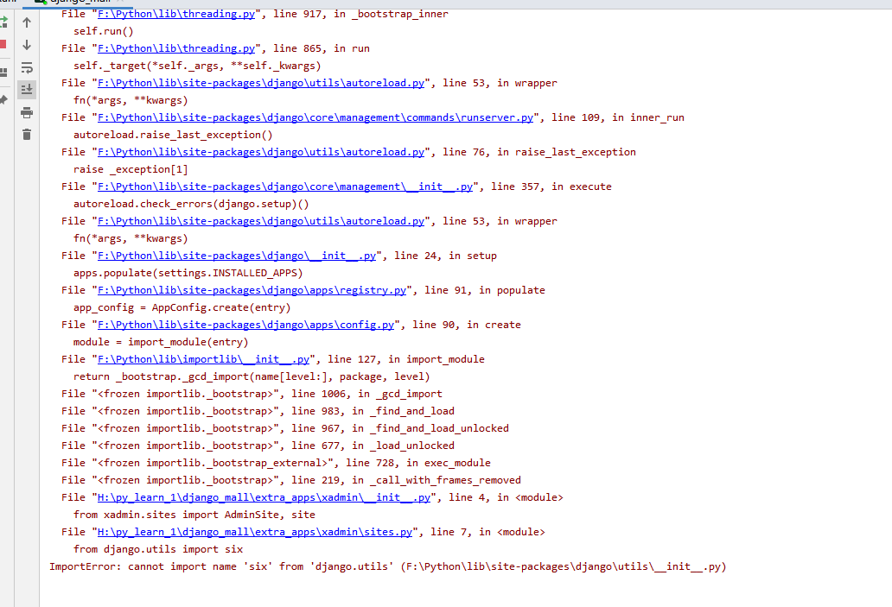Toggle soft-wrap for console output

point(27,67)
